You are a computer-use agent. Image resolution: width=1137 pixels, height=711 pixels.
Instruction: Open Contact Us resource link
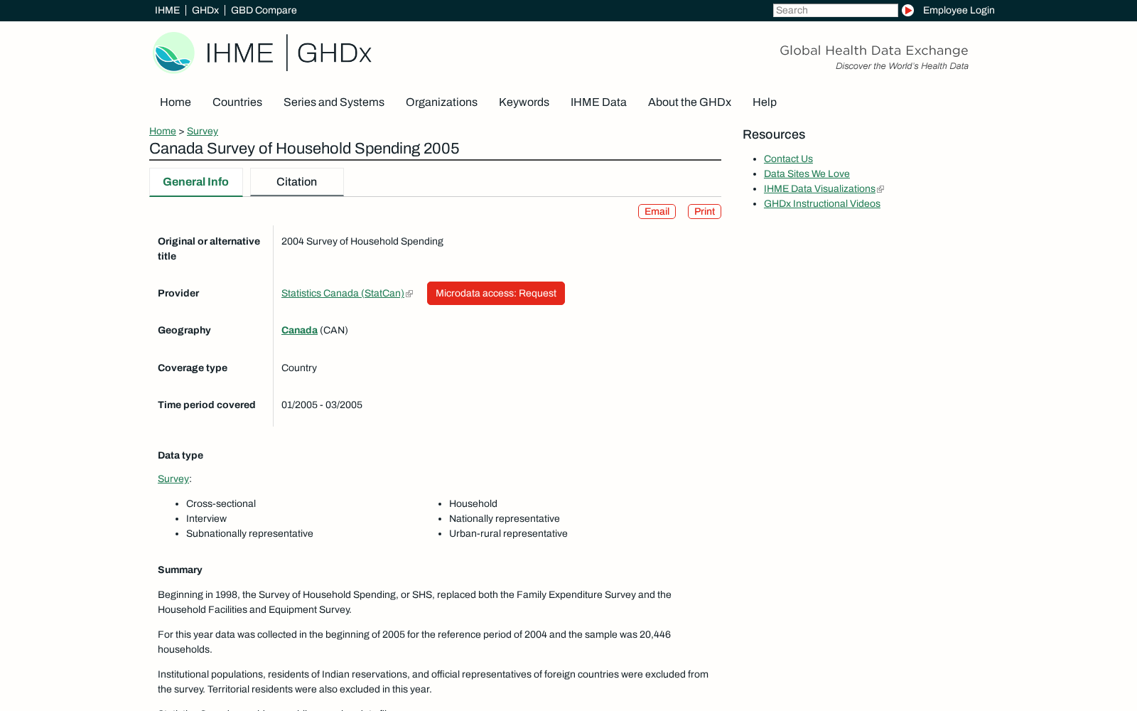coord(788,159)
